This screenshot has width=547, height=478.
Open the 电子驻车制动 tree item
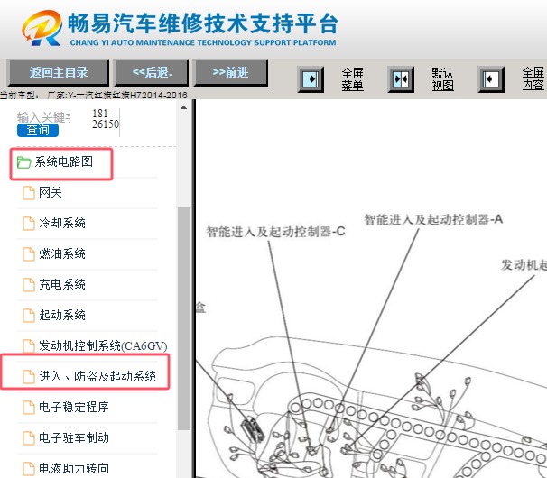coord(74,437)
